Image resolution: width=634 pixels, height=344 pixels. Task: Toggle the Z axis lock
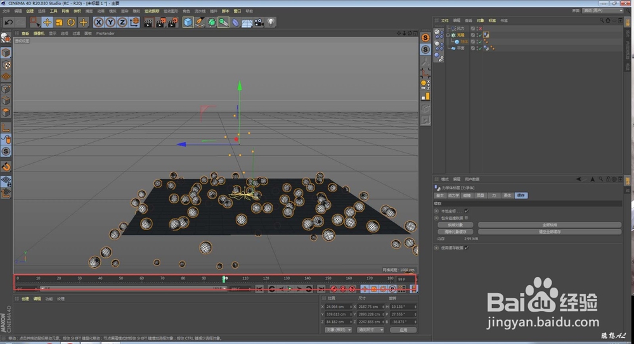tap(122, 22)
